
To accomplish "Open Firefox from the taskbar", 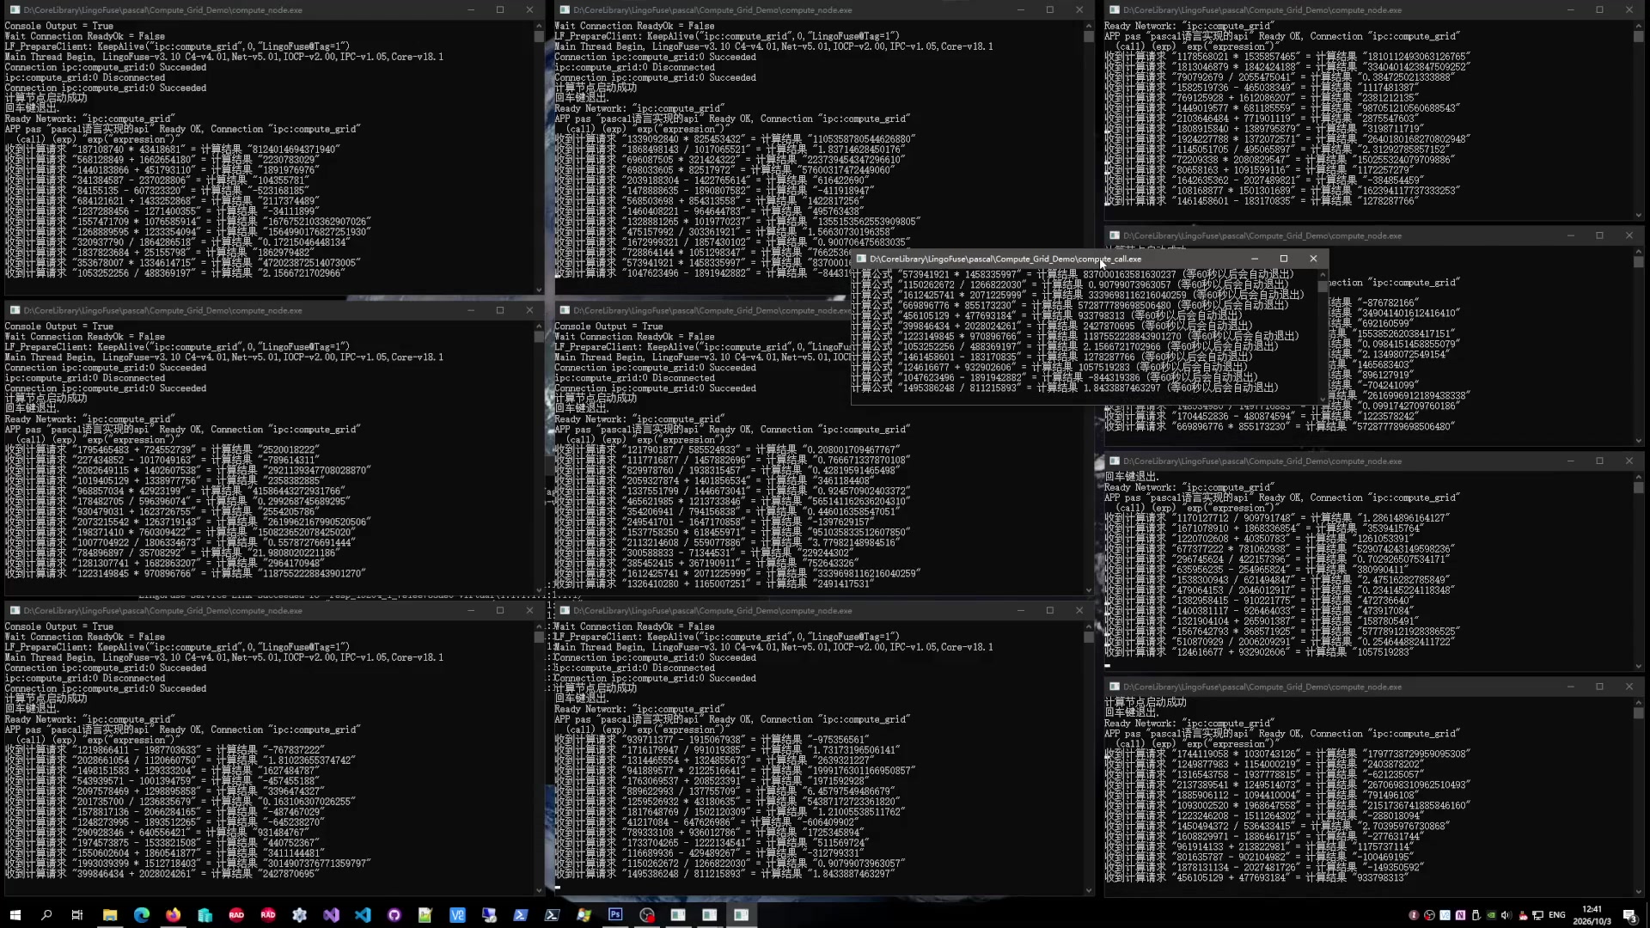I will tap(174, 915).
